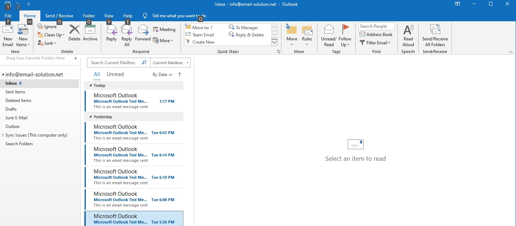The width and height of the screenshot is (516, 226).
Task: Collapse the info@email-solution.net account tree
Action: pyautogui.click(x=3, y=75)
